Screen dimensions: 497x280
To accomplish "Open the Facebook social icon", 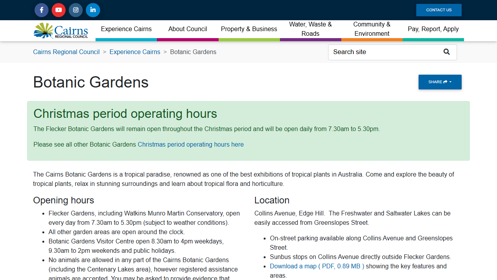I will pyautogui.click(x=42, y=10).
